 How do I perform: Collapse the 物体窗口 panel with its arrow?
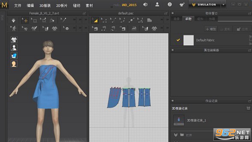[173, 13]
